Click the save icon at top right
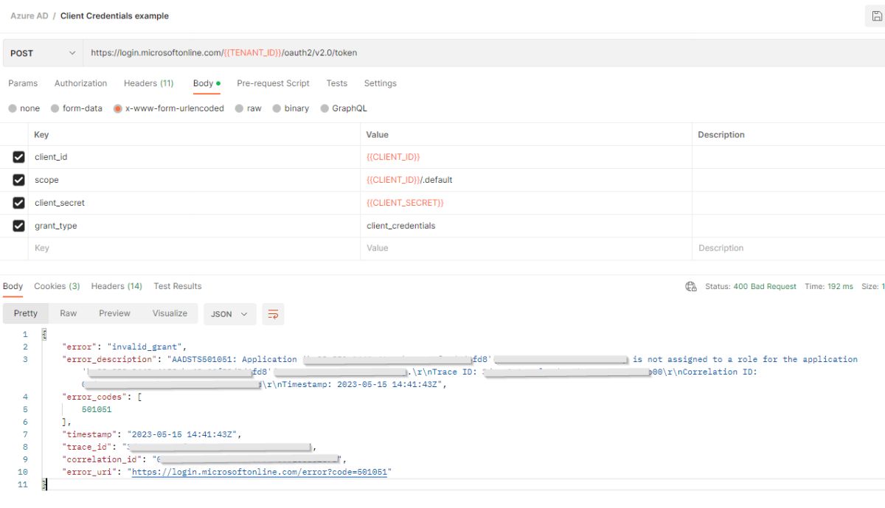Viewport: 885px width, 508px height. (x=876, y=16)
